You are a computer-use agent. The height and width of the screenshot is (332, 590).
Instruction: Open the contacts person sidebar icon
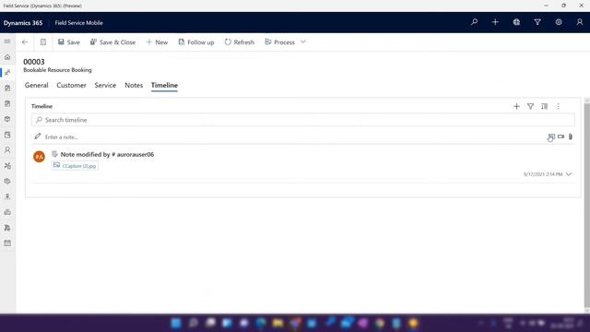[x=7, y=149]
